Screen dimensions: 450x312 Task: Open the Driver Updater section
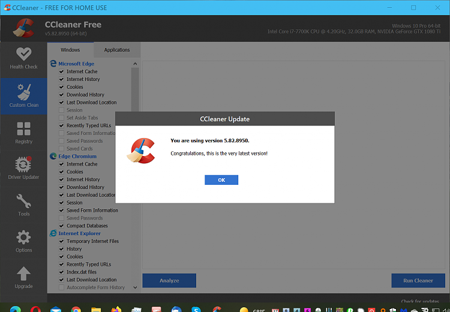23,169
